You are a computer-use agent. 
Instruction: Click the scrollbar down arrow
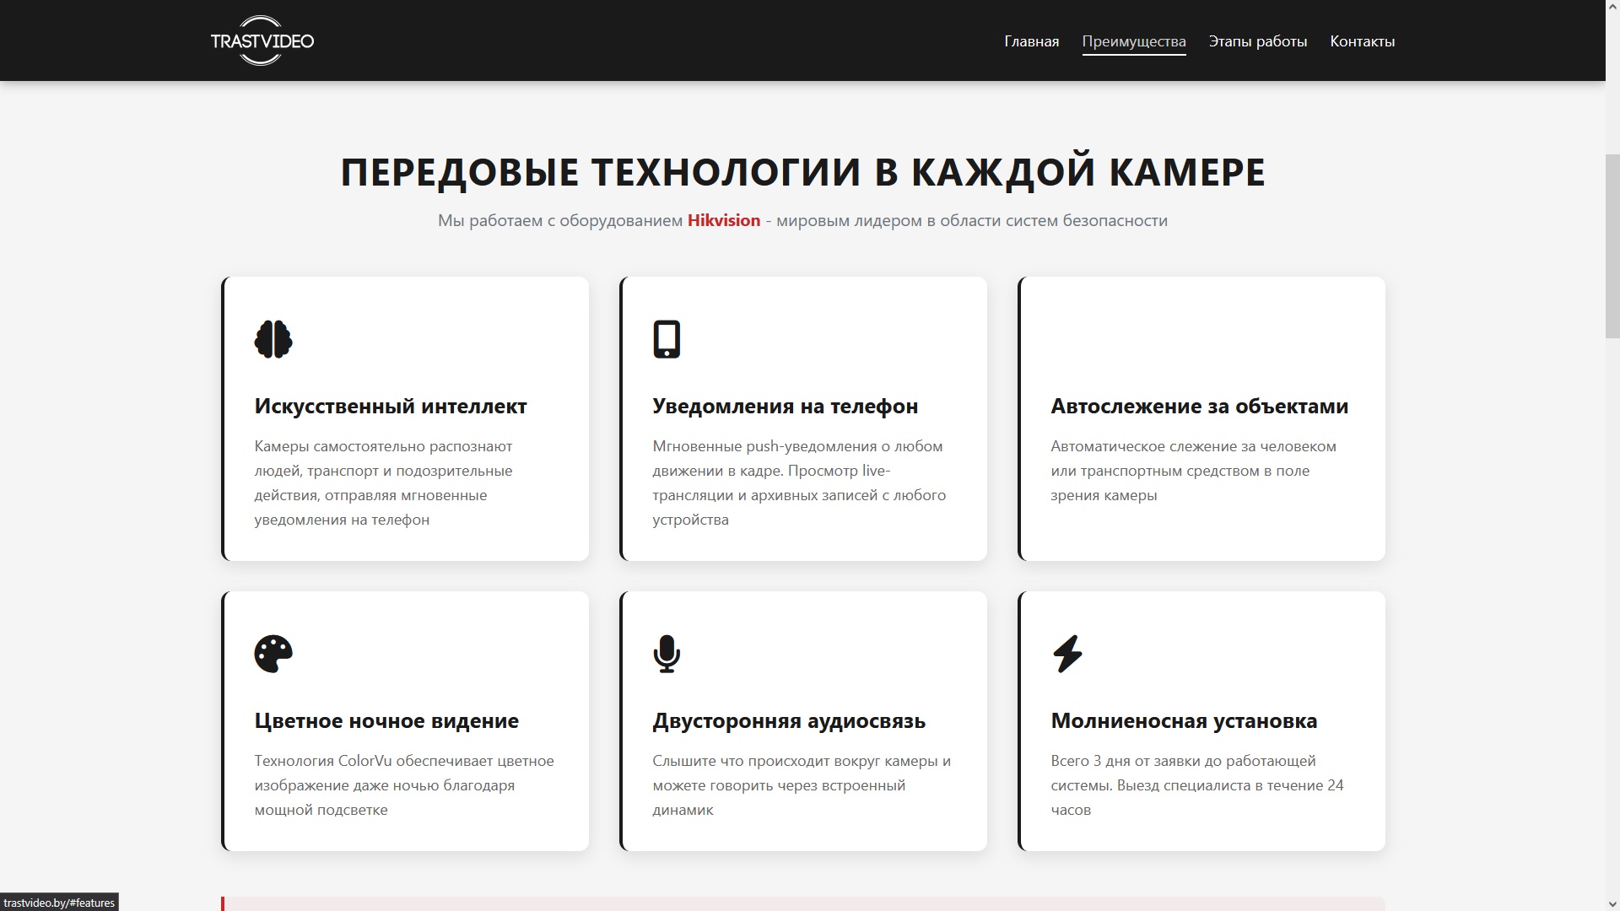(1612, 903)
